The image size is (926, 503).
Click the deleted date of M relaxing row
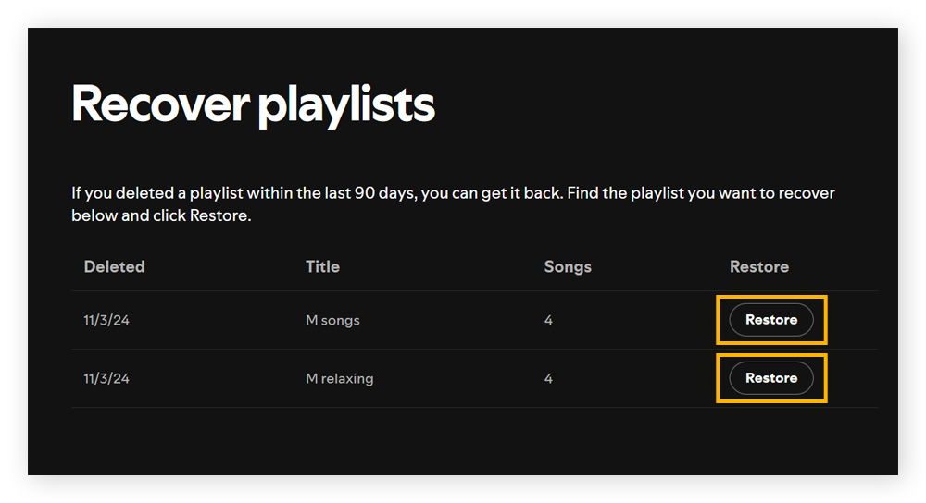click(x=106, y=378)
